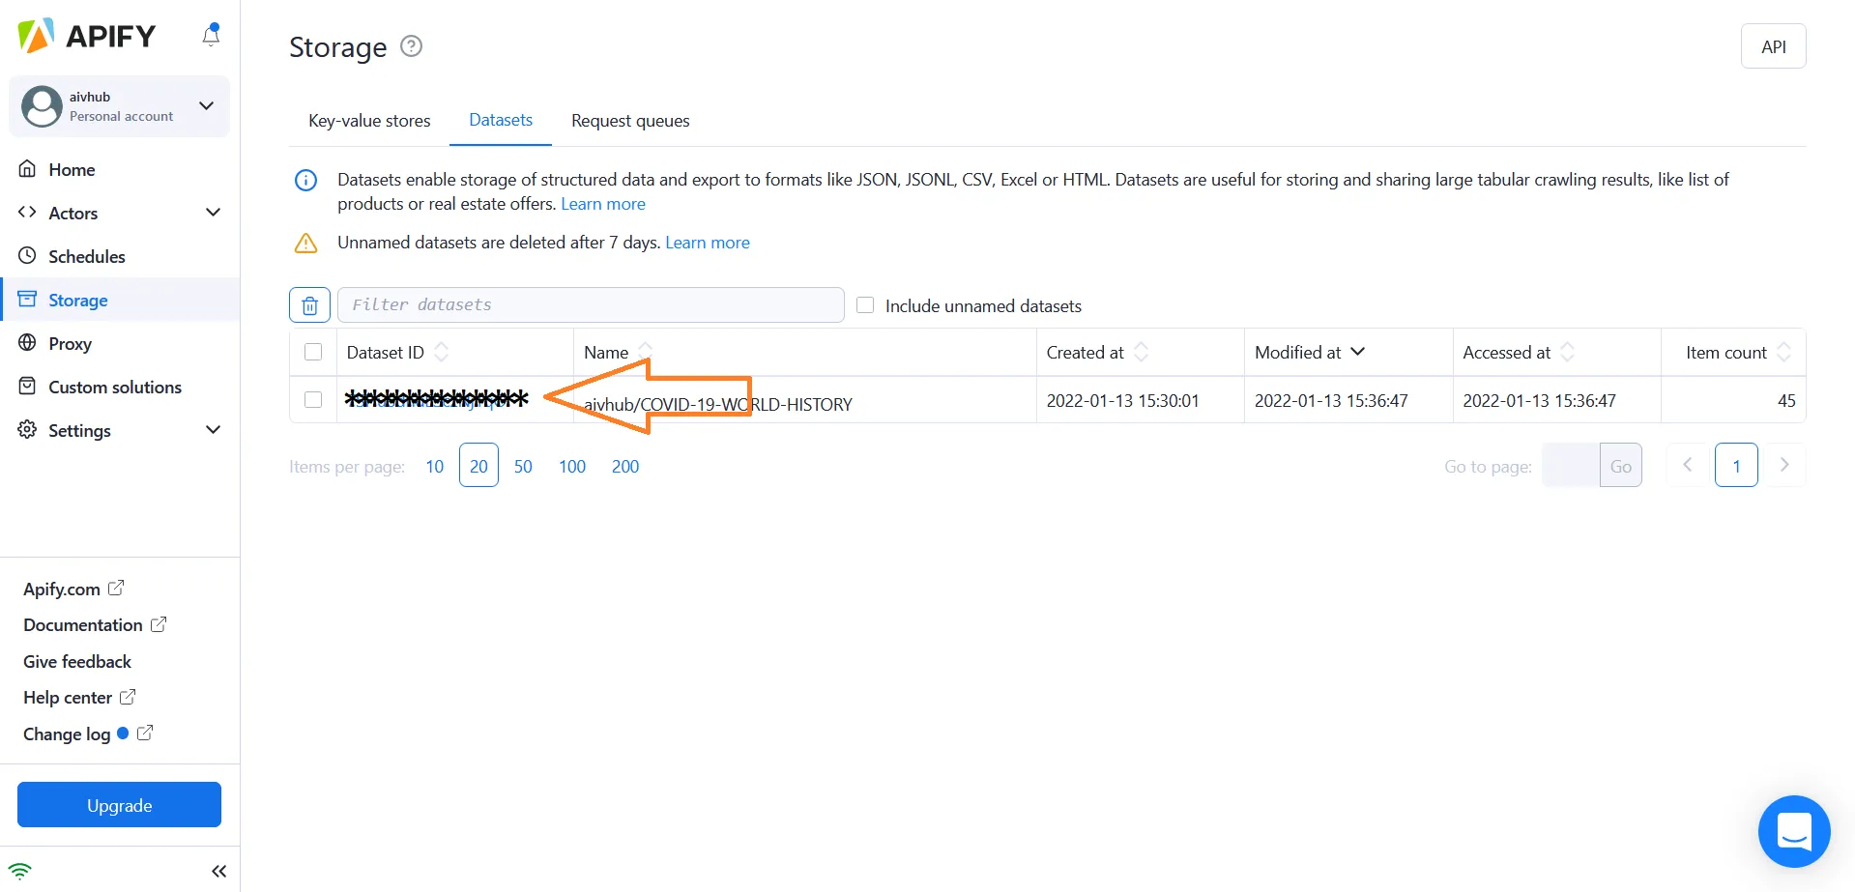Click the Go button

[x=1621, y=465]
